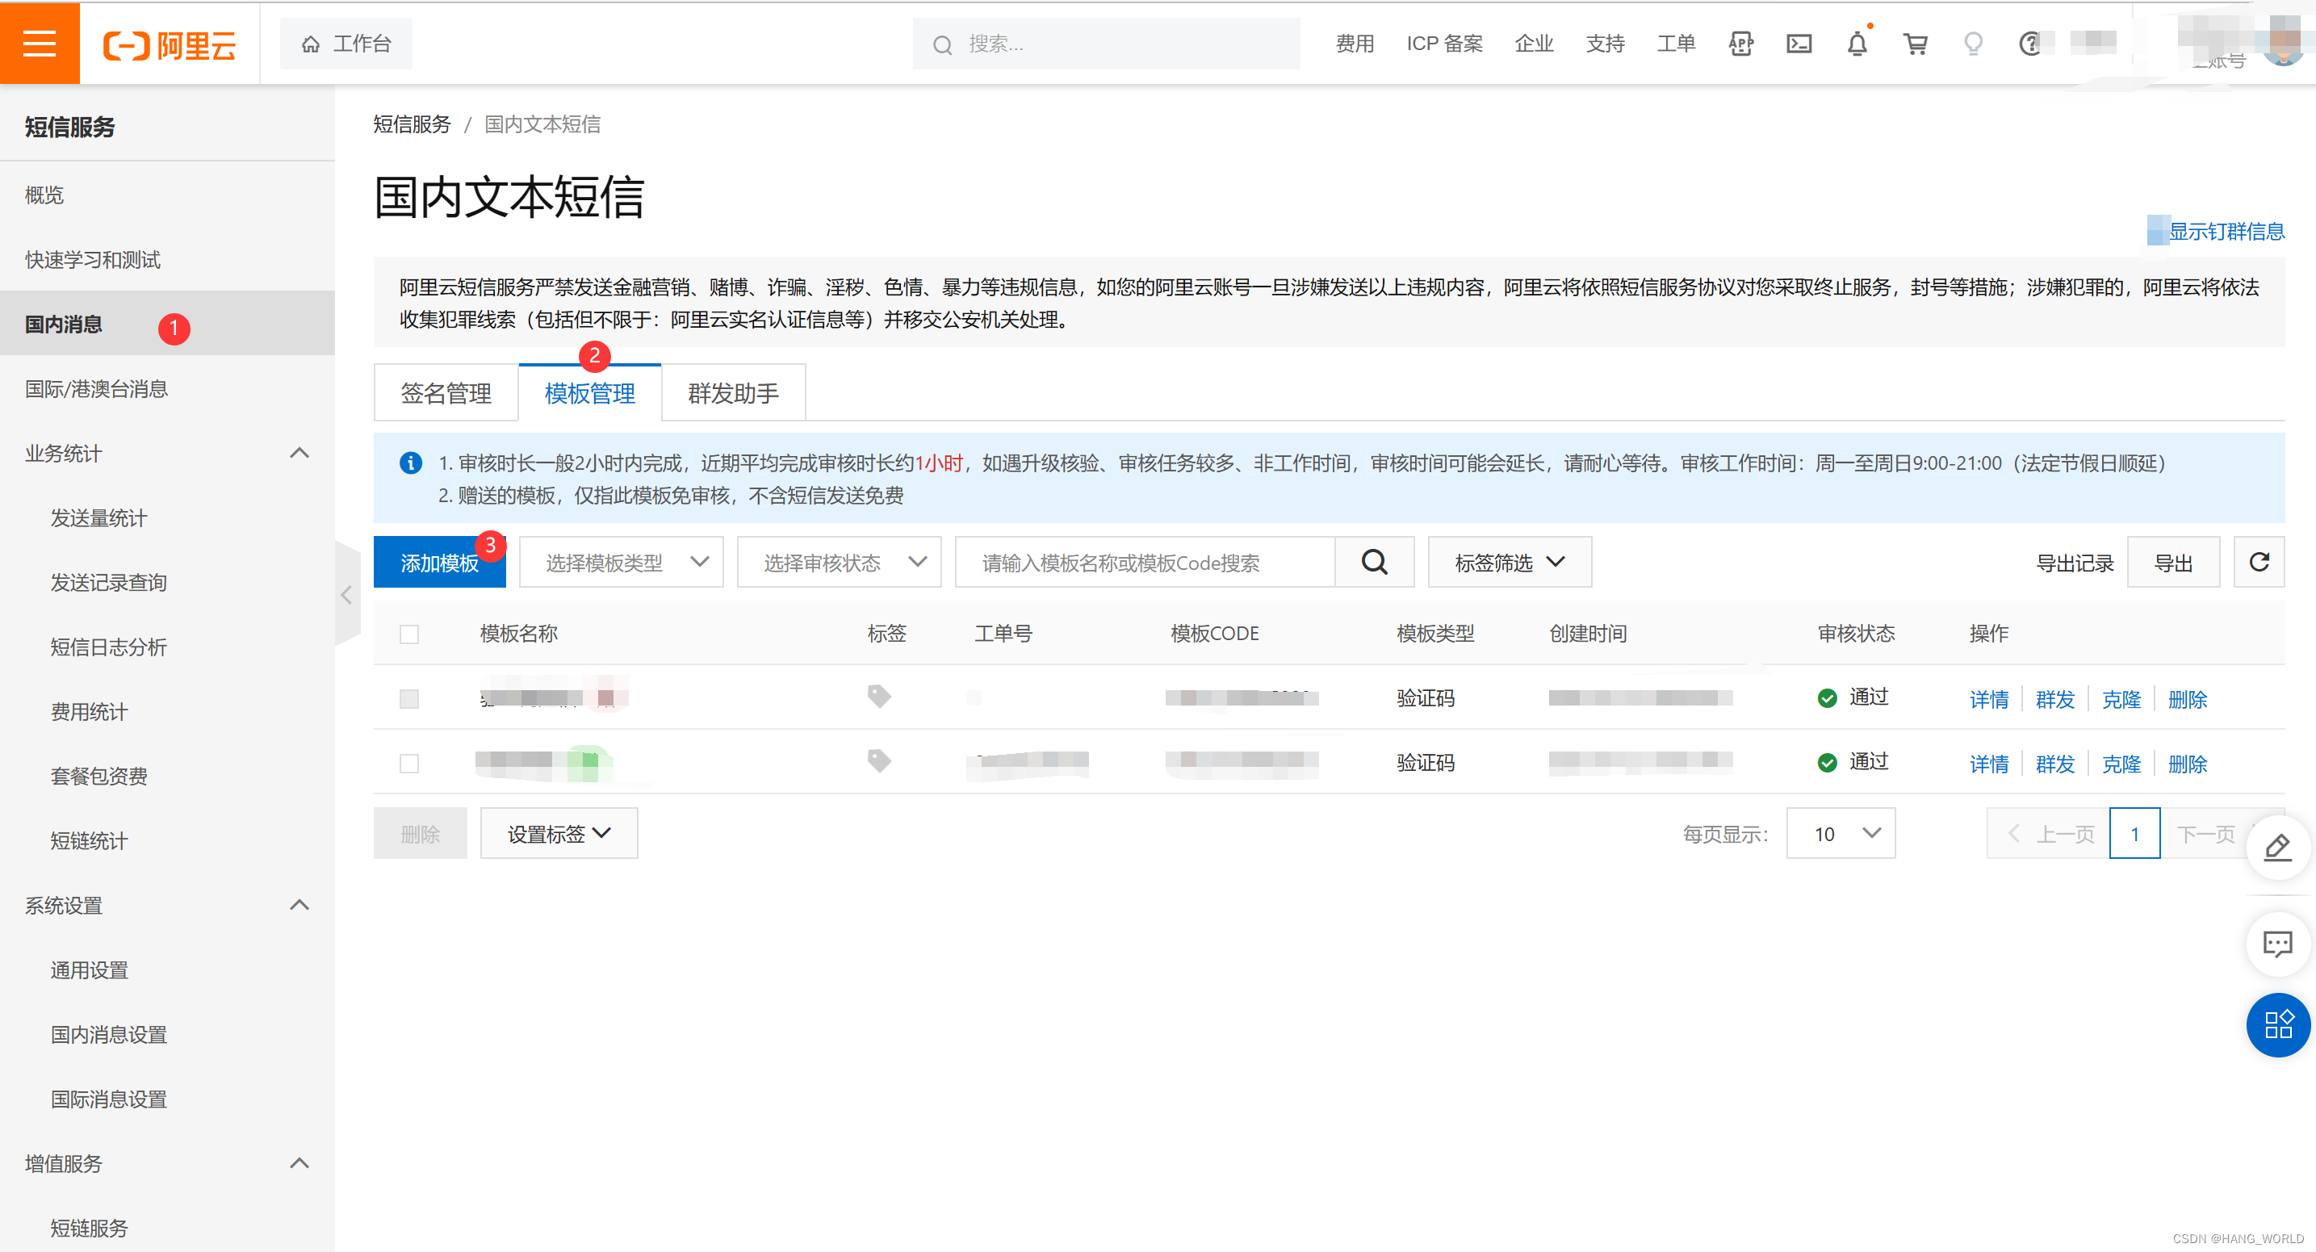Screen dimensions: 2316x1252
Task: Toggle the select-all checkbox in table header
Action: [x=409, y=634]
